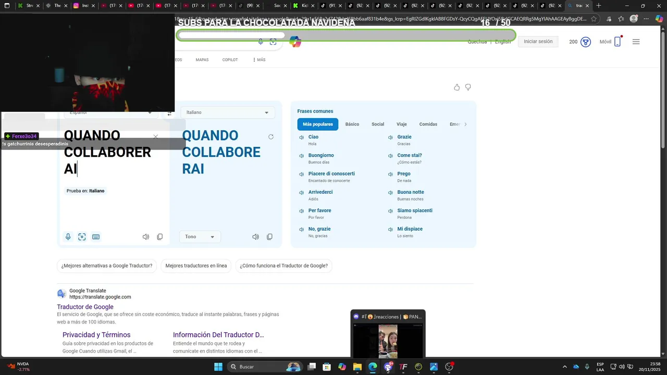The image size is (667, 375).
Task: Listen to the translated Italian audio
Action: [255, 237]
